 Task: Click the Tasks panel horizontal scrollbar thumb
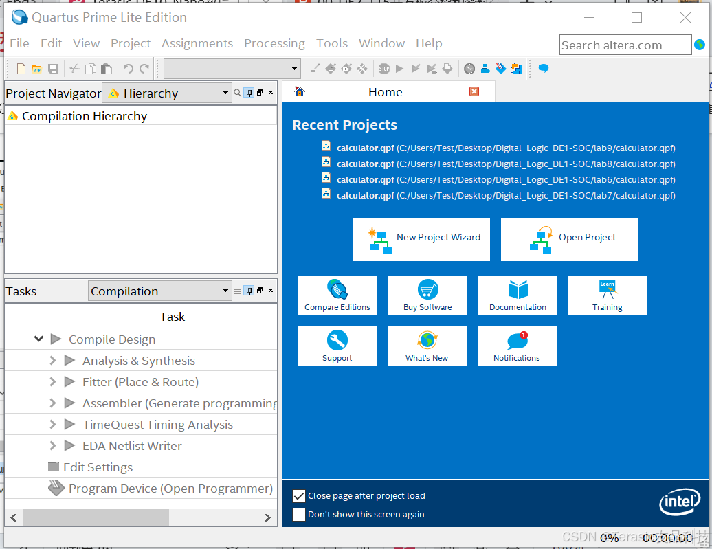96,517
